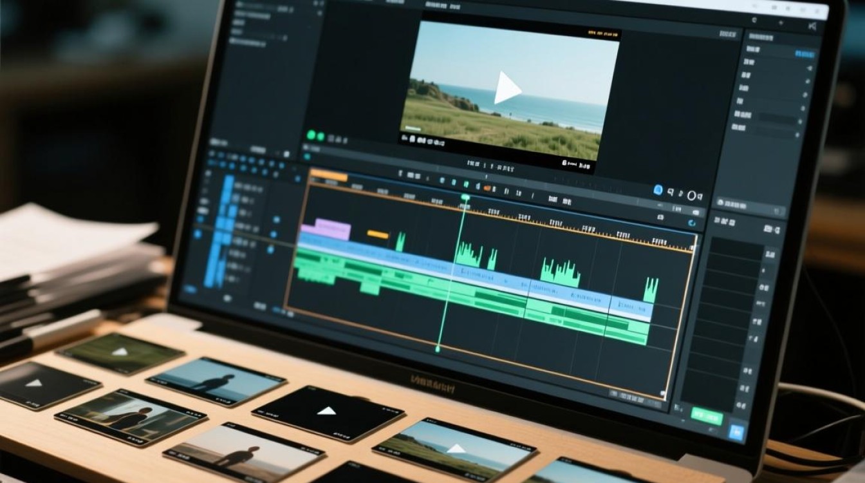Click the orange timecode above the preview image
Viewport: 865px width, 483px height.
coord(602,32)
